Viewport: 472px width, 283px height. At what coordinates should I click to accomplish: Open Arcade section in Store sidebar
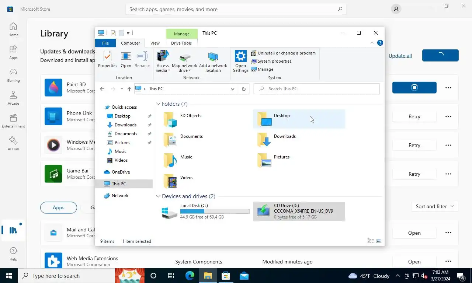coord(13,98)
